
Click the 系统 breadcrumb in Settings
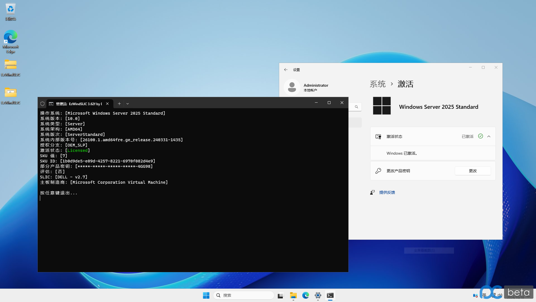(x=378, y=84)
